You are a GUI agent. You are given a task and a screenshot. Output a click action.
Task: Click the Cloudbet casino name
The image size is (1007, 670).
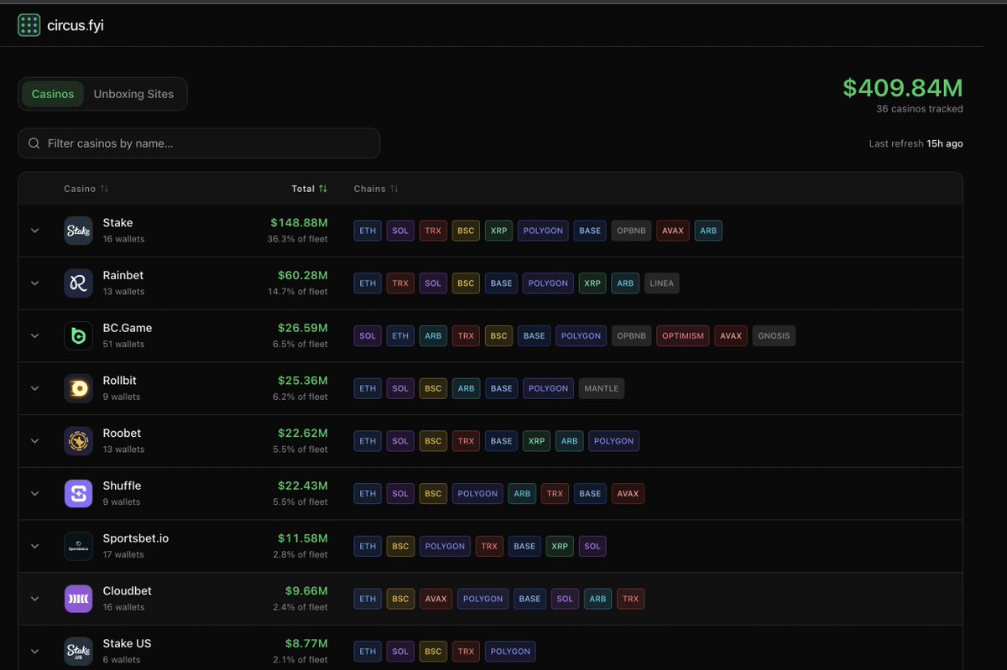(128, 590)
